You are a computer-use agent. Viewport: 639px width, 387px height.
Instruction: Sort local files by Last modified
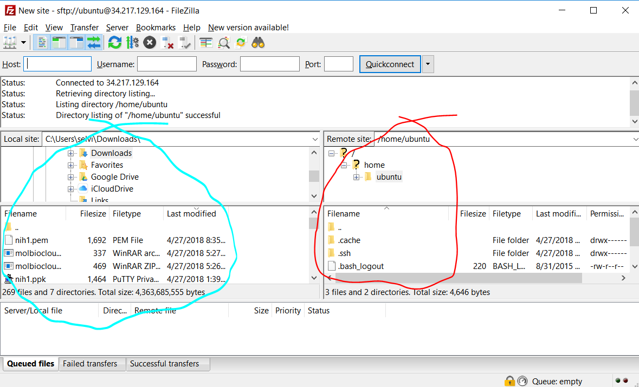196,214
